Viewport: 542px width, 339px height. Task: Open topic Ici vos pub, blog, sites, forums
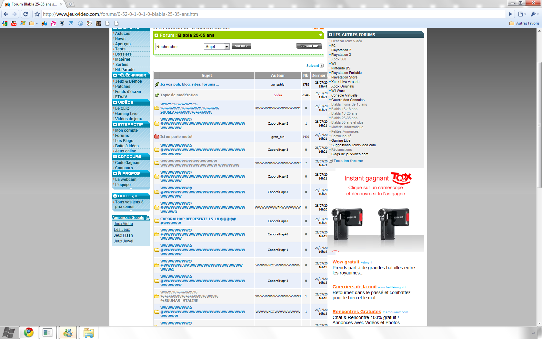(x=190, y=84)
